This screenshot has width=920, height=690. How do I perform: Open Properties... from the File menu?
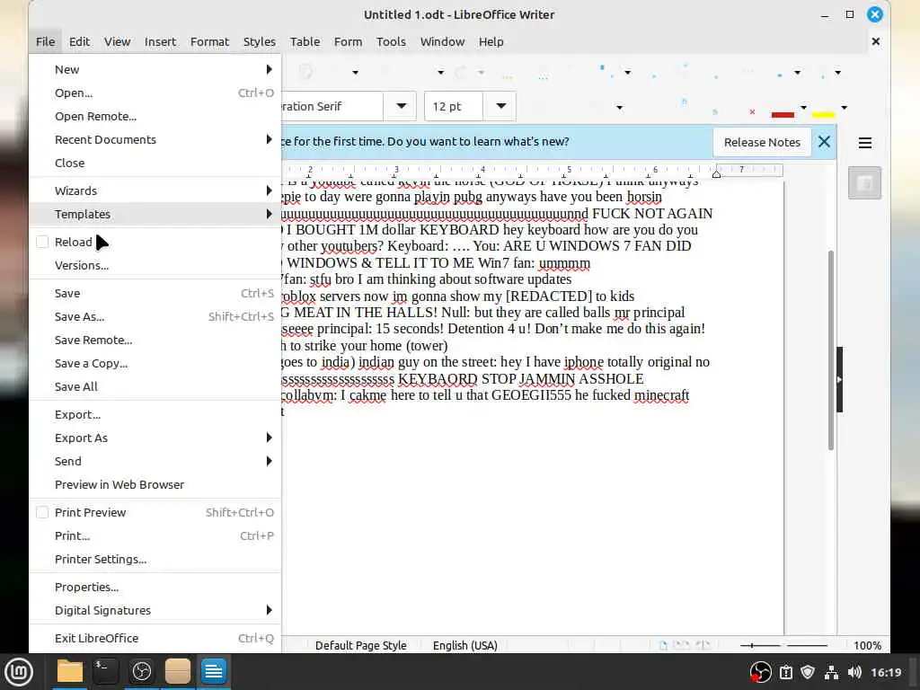pos(155,587)
